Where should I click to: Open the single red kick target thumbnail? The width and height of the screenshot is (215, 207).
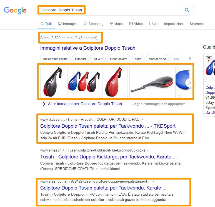(115, 82)
